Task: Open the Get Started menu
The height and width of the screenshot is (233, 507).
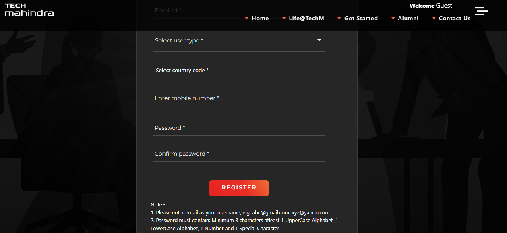Action: [361, 18]
